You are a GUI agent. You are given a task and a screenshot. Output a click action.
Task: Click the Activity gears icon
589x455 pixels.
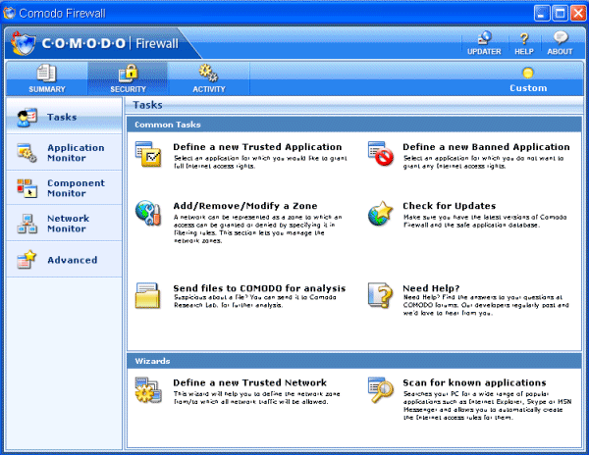click(208, 73)
